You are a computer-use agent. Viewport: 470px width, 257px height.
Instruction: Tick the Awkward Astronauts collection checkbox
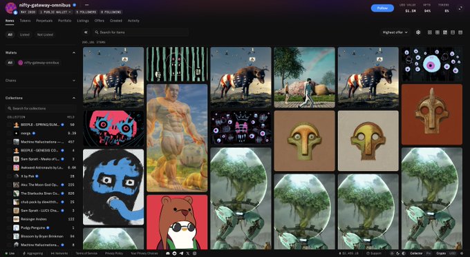[9, 167]
